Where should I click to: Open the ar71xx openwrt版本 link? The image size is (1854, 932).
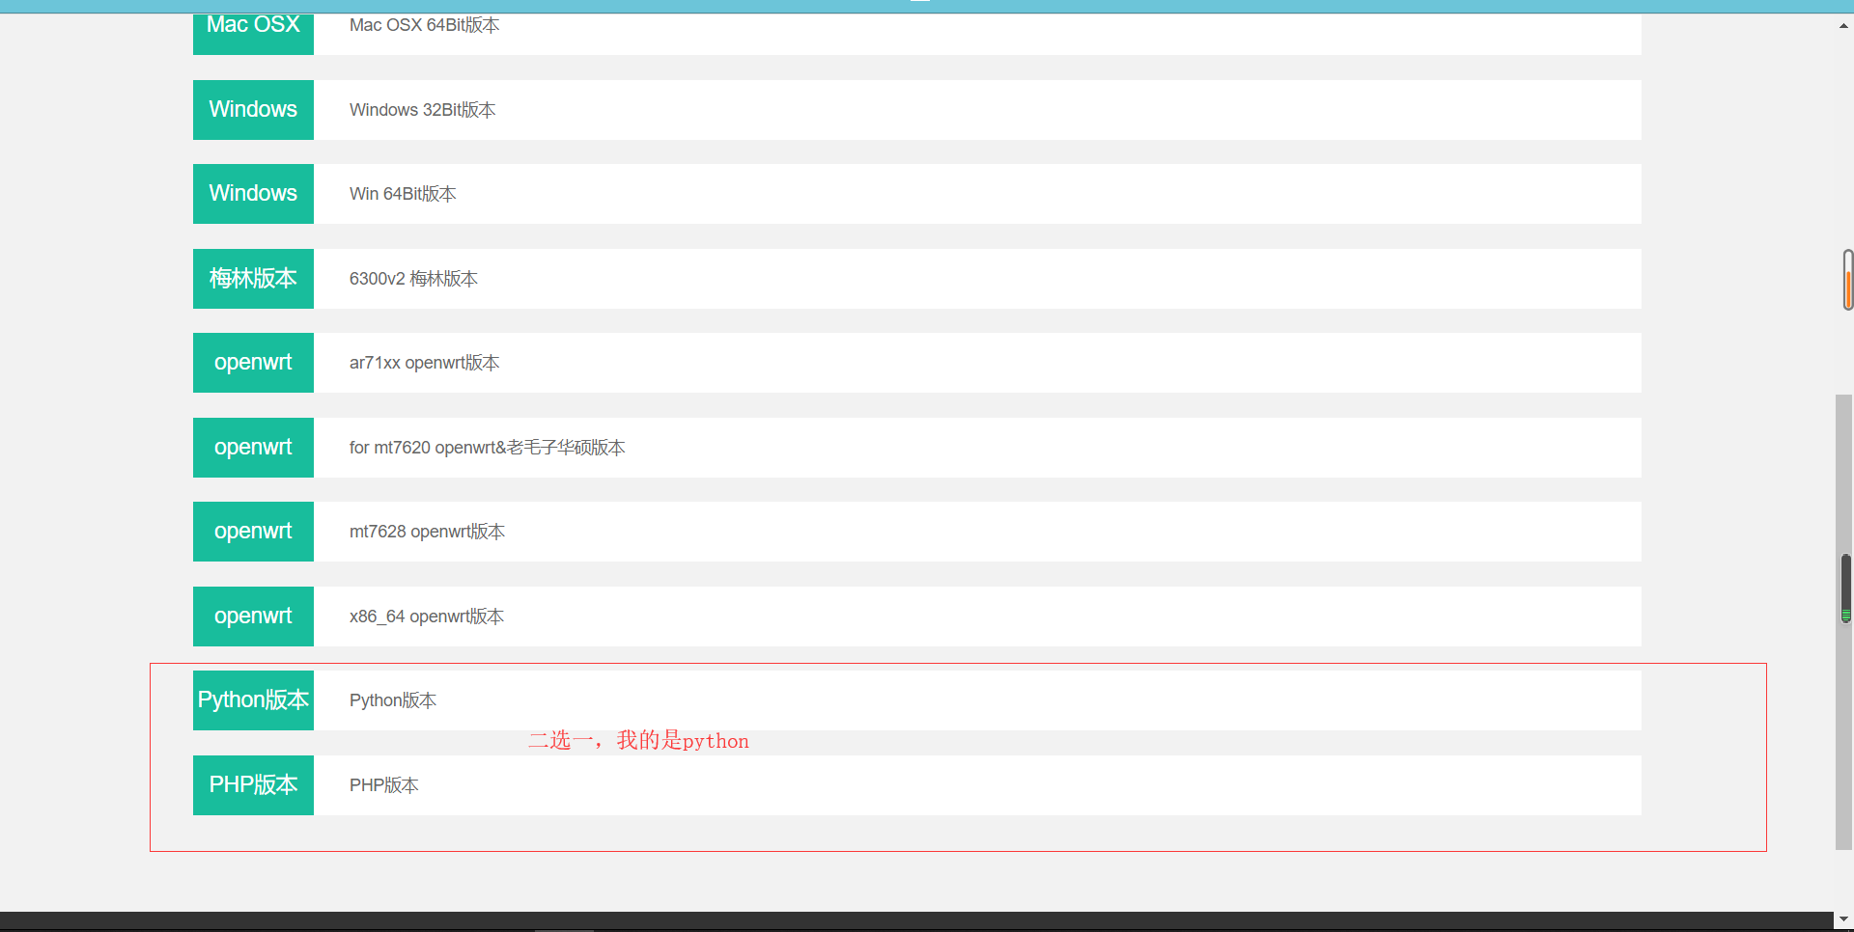tap(424, 363)
